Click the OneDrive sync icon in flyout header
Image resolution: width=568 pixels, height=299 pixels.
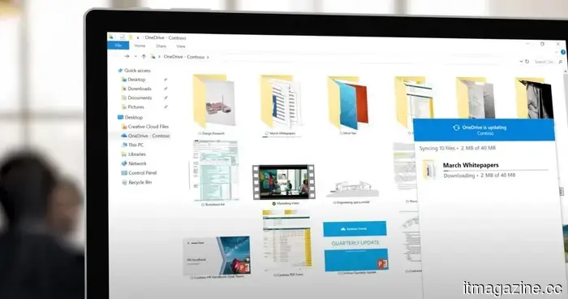click(456, 128)
